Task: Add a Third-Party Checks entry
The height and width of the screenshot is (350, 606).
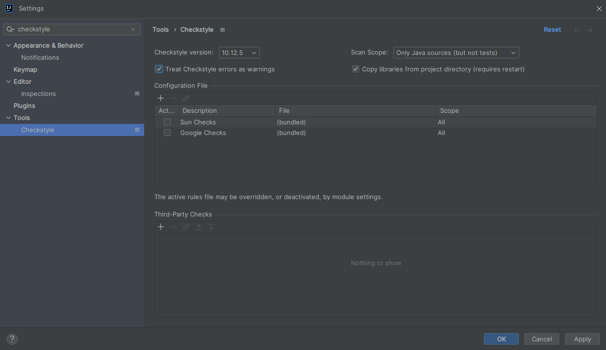Action: tap(161, 227)
